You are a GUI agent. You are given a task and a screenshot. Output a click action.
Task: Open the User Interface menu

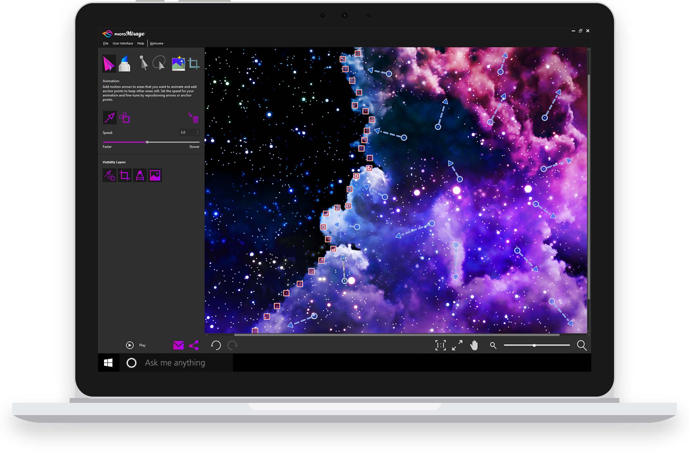122,43
